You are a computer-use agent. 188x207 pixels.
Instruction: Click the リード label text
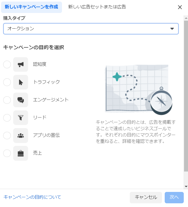tap(40, 118)
